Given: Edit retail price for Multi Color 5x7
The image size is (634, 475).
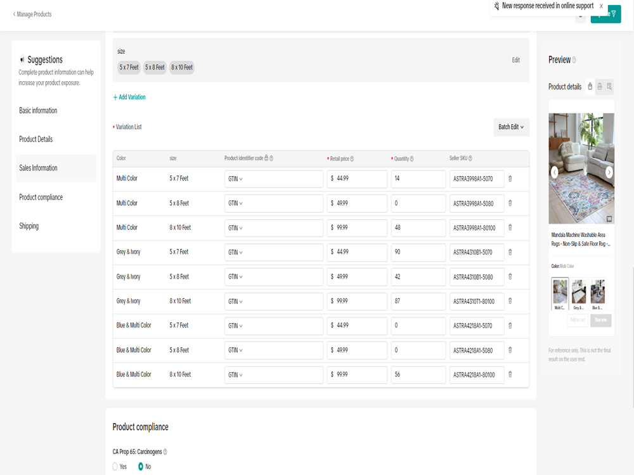Looking at the screenshot, I should click(x=357, y=179).
